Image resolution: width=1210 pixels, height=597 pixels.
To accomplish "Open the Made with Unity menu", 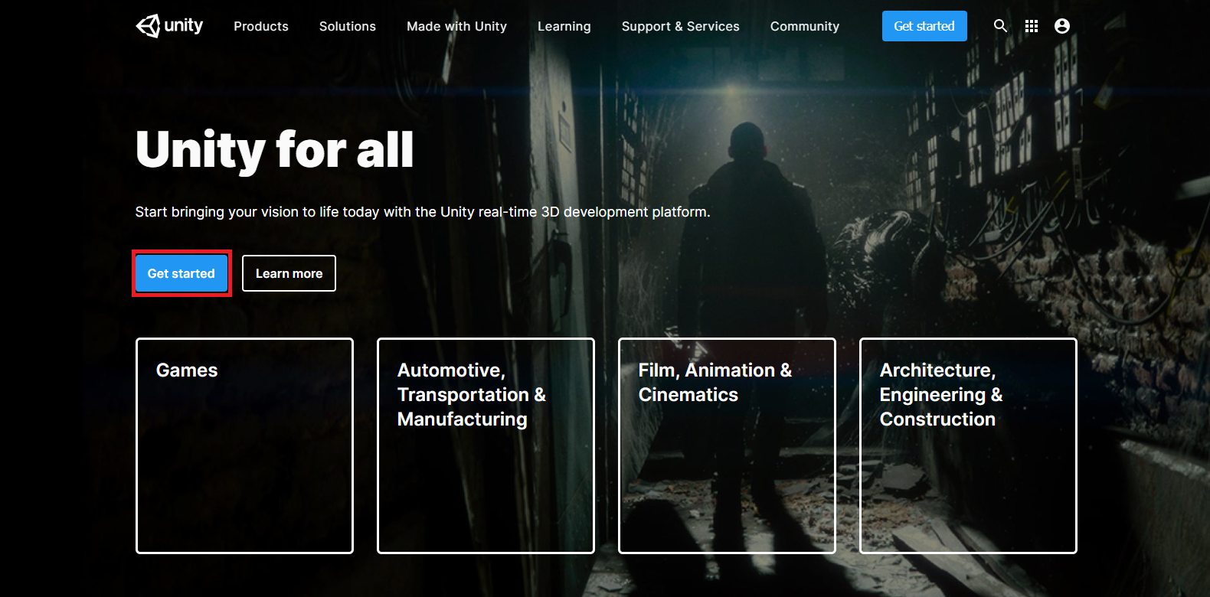I will [457, 26].
